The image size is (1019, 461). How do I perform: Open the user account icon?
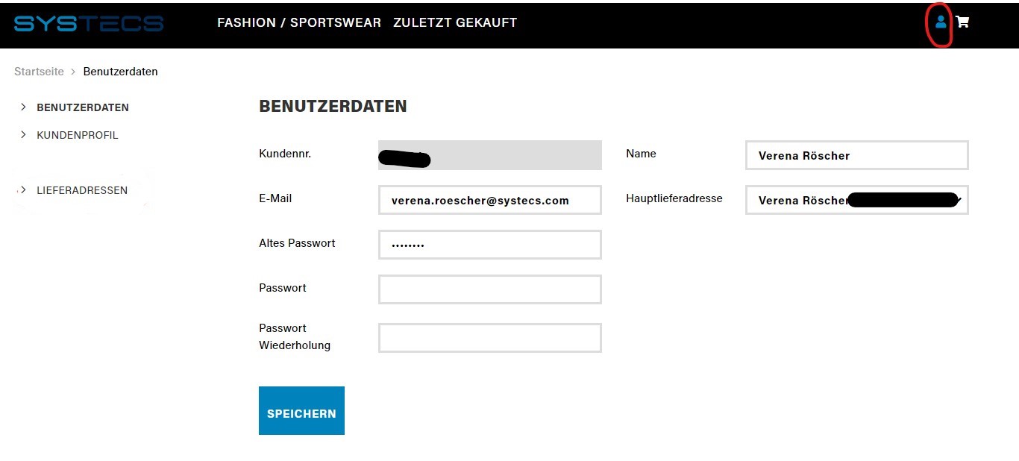tap(941, 22)
